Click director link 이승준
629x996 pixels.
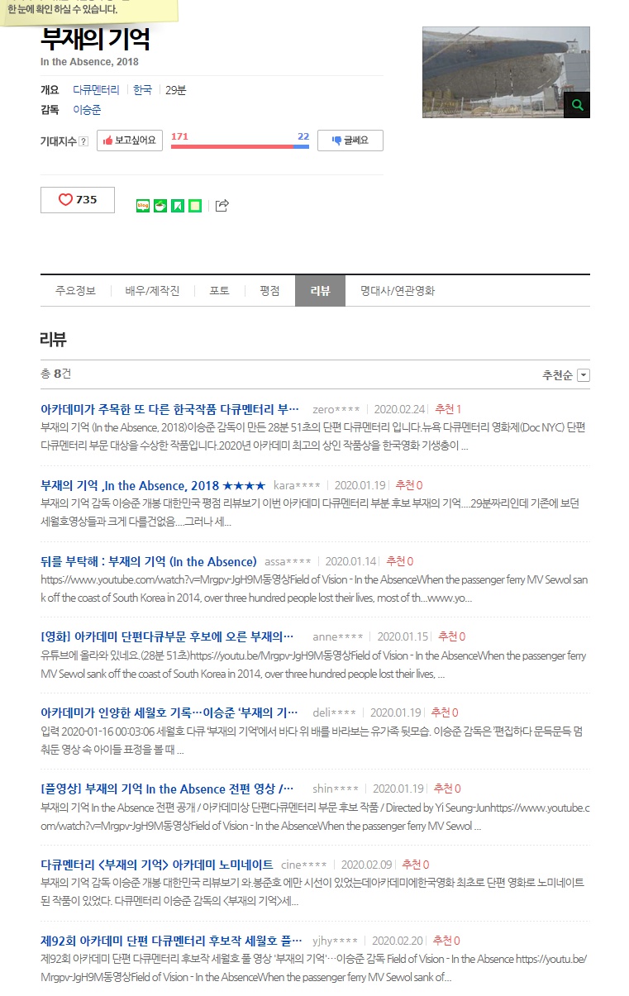87,110
